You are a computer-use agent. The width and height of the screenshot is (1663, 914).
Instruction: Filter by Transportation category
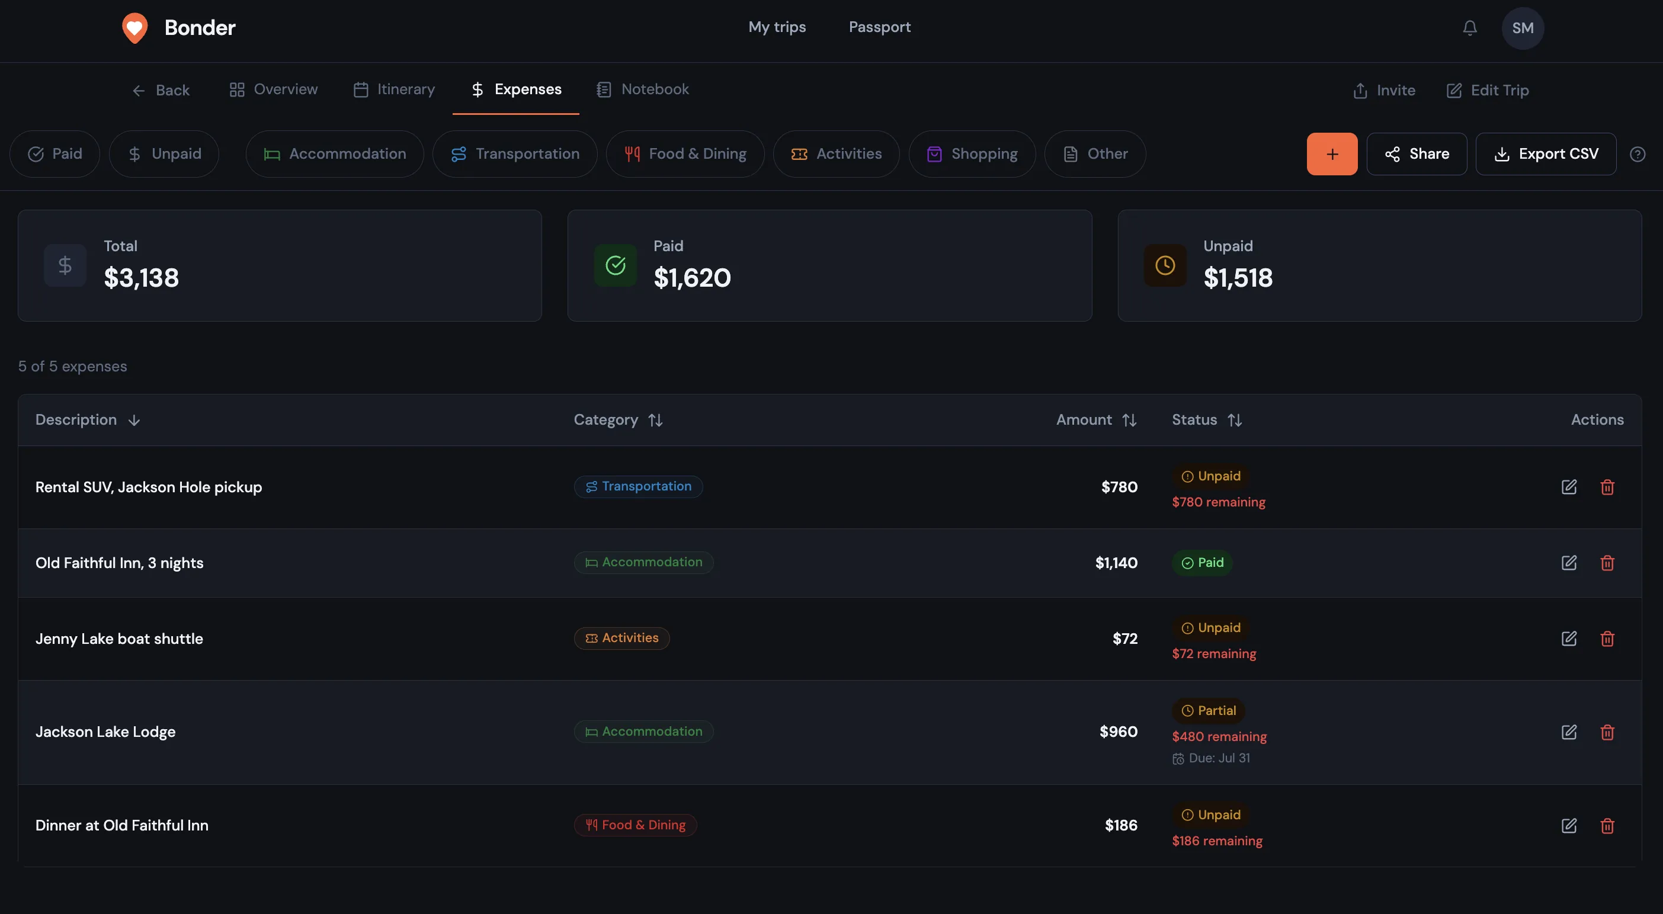click(514, 153)
